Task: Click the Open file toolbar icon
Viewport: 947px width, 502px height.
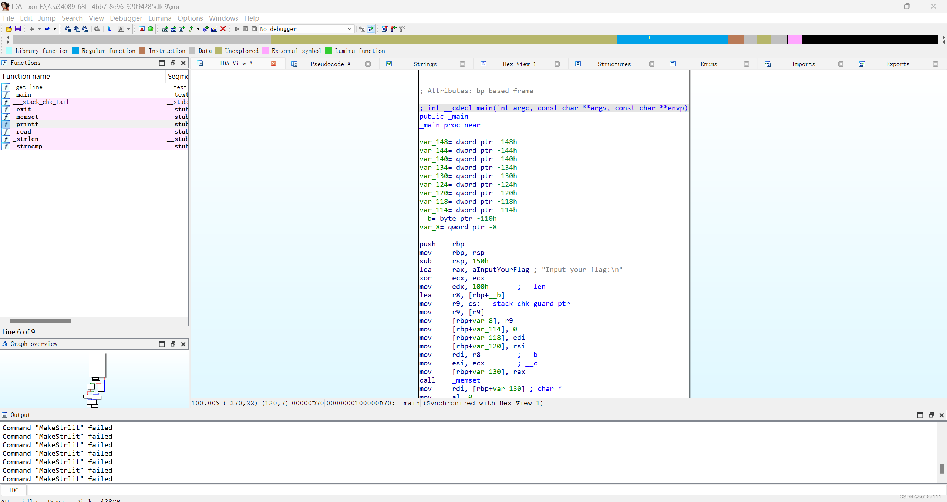Action: [x=9, y=29]
